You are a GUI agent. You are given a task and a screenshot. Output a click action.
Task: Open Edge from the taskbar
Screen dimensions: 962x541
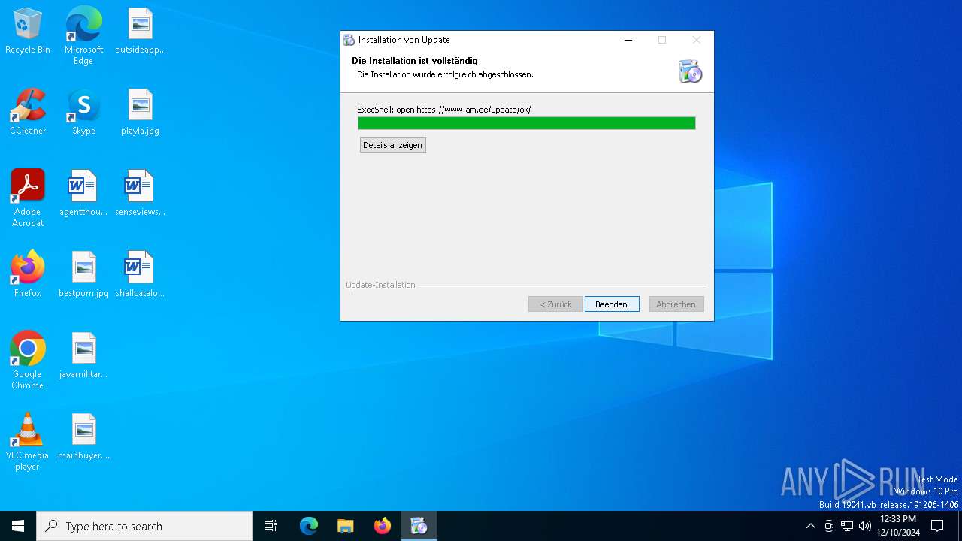[x=309, y=526]
